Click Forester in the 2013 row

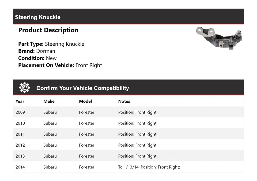(86, 156)
